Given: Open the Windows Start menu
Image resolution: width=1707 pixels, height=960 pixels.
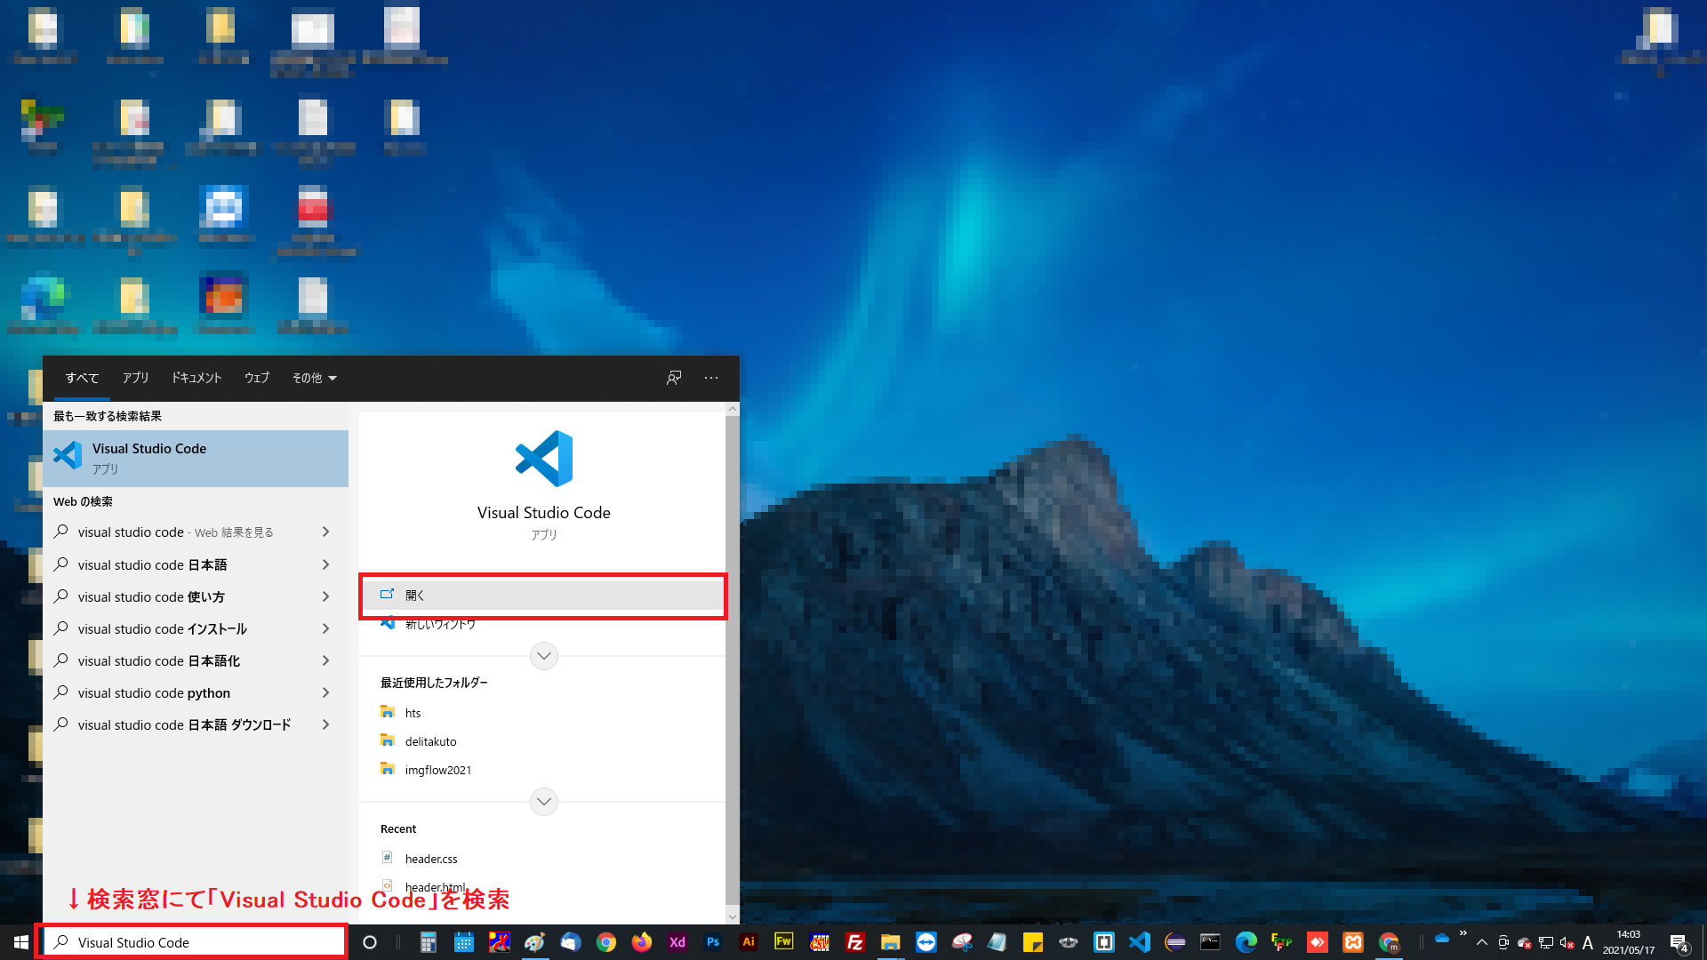Looking at the screenshot, I should pyautogui.click(x=20, y=942).
